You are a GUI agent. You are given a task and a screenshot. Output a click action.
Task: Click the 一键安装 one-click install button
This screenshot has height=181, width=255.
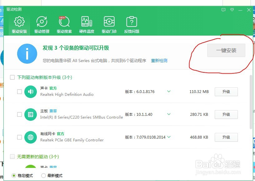click(x=226, y=51)
